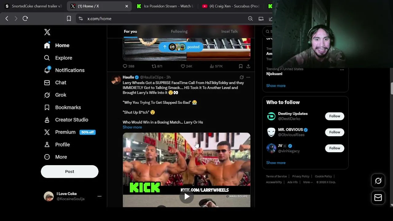This screenshot has width=393, height=221.
Task: Expand footer More options
Action: click(x=308, y=182)
